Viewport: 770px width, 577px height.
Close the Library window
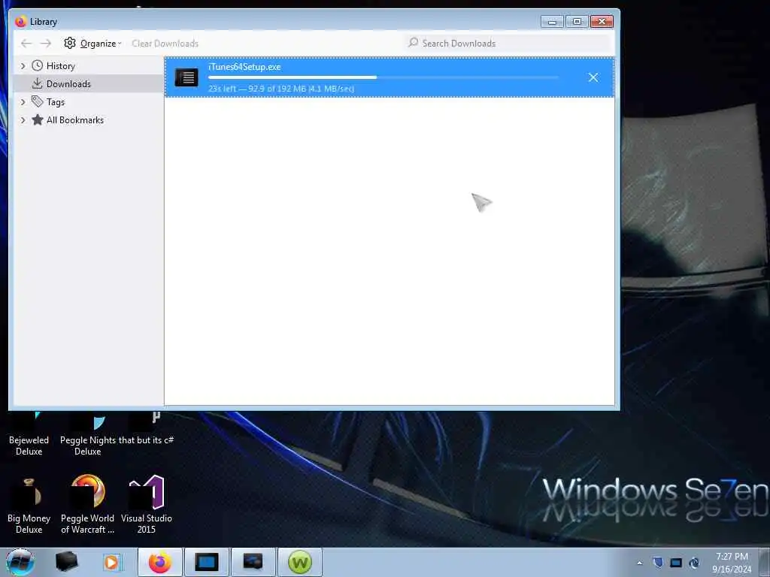tap(602, 22)
